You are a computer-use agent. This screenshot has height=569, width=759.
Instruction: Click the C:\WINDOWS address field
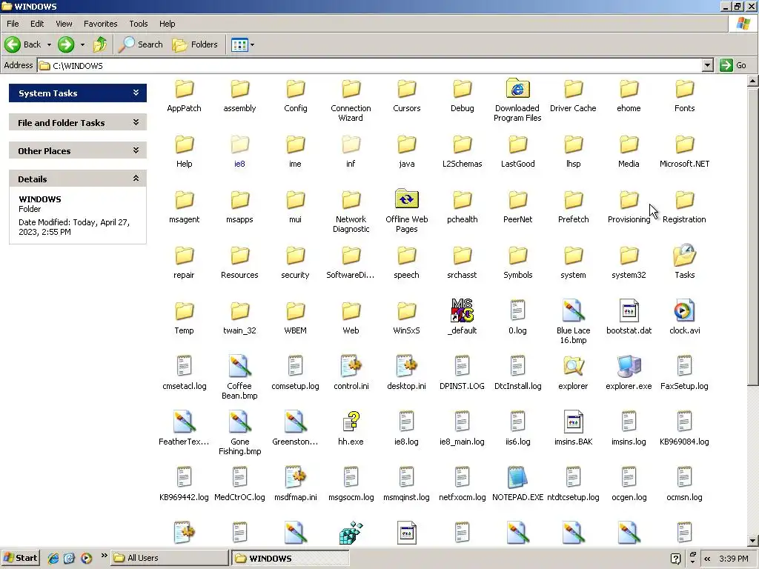click(371, 65)
